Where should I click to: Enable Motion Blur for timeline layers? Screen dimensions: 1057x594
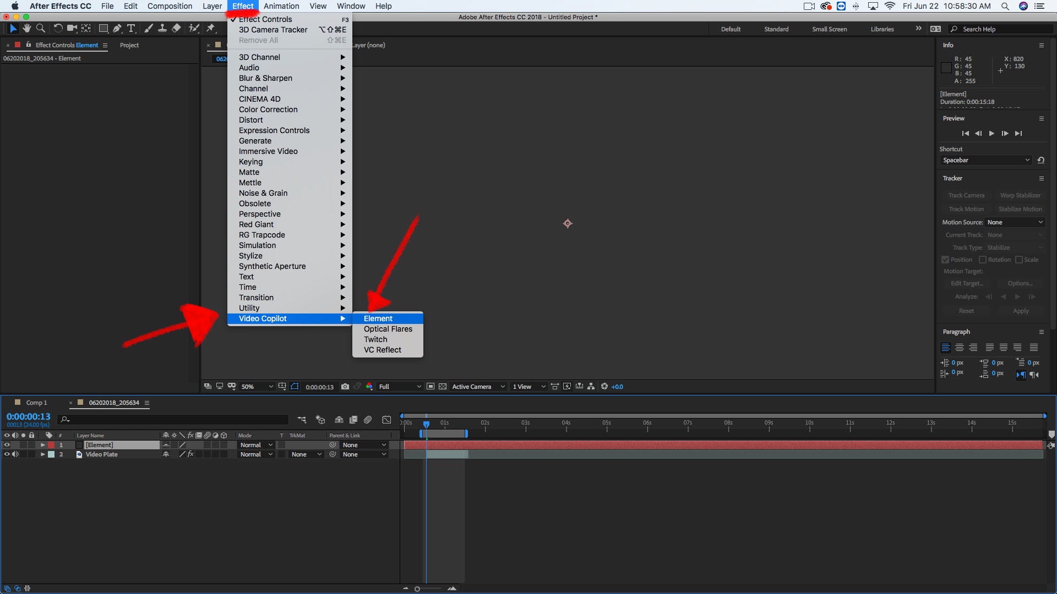368,420
